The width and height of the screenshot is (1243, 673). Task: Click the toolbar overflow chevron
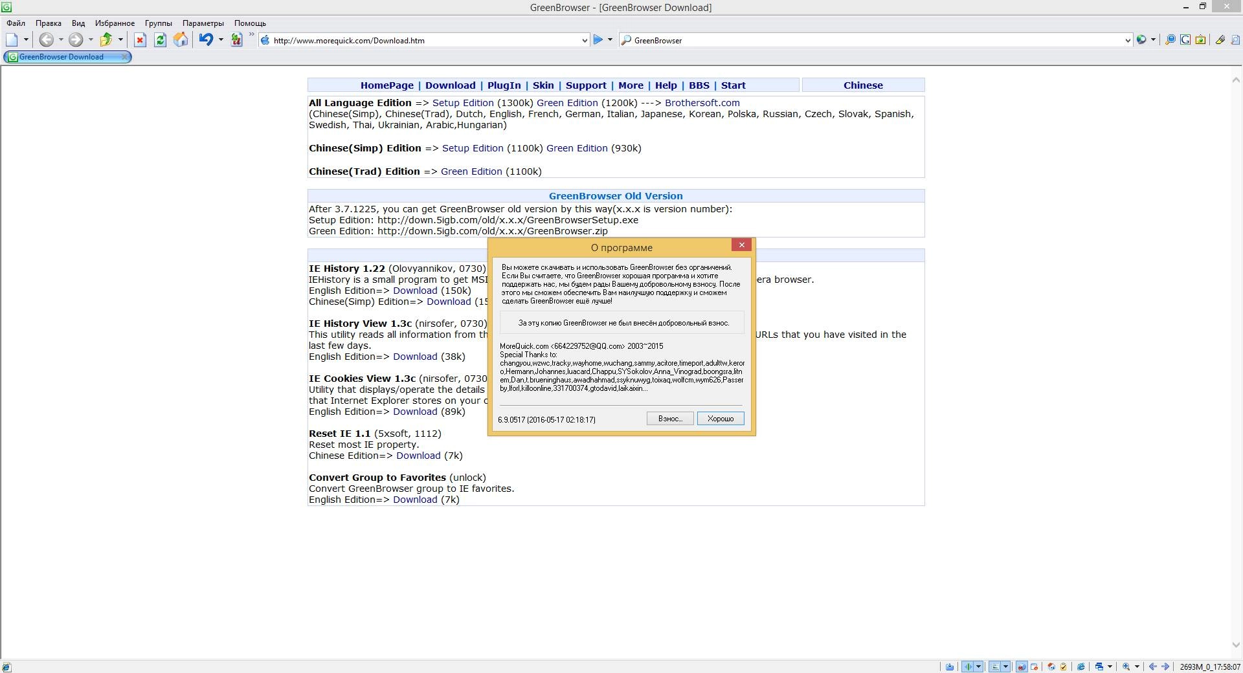251,36
